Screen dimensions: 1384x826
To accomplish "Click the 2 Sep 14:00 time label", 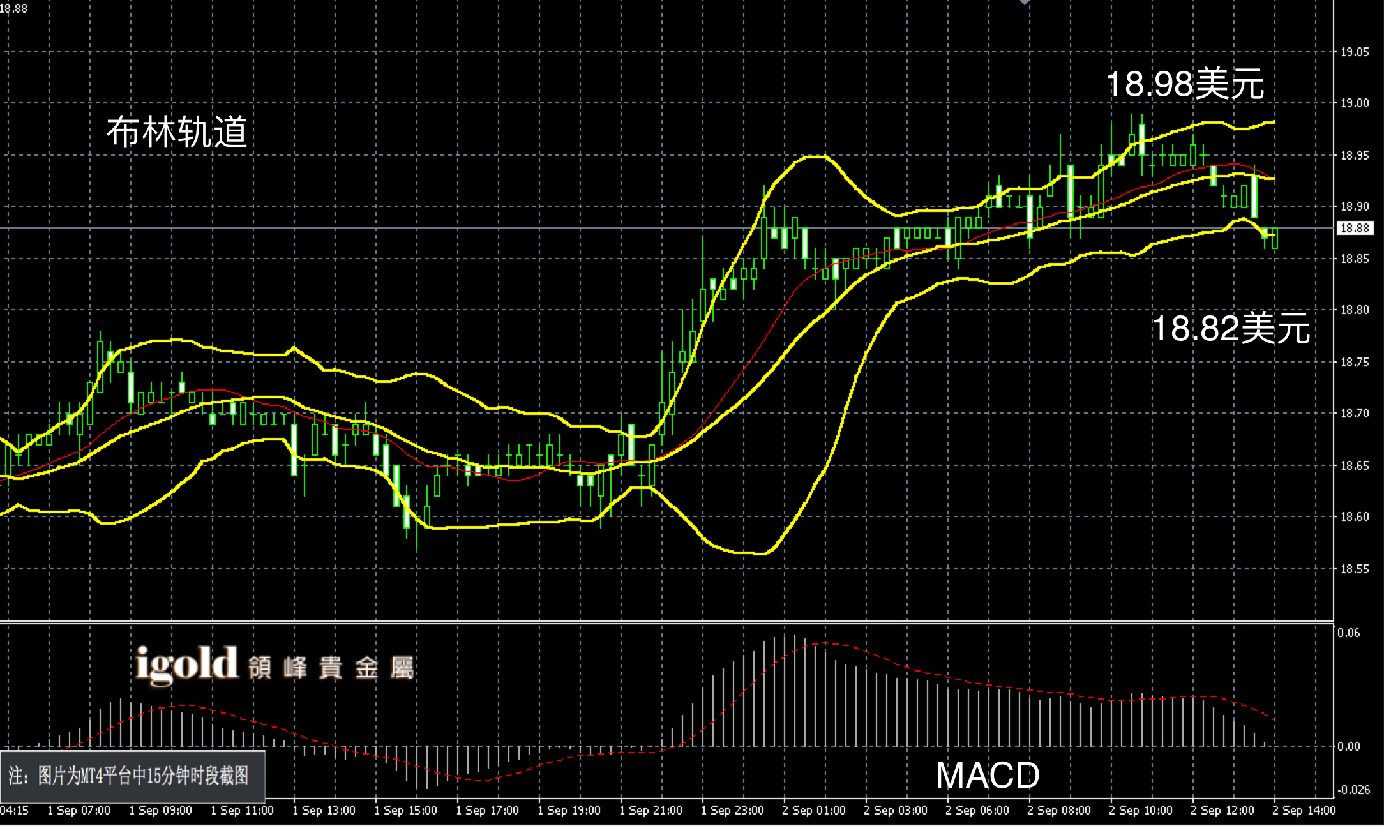I will [1304, 810].
